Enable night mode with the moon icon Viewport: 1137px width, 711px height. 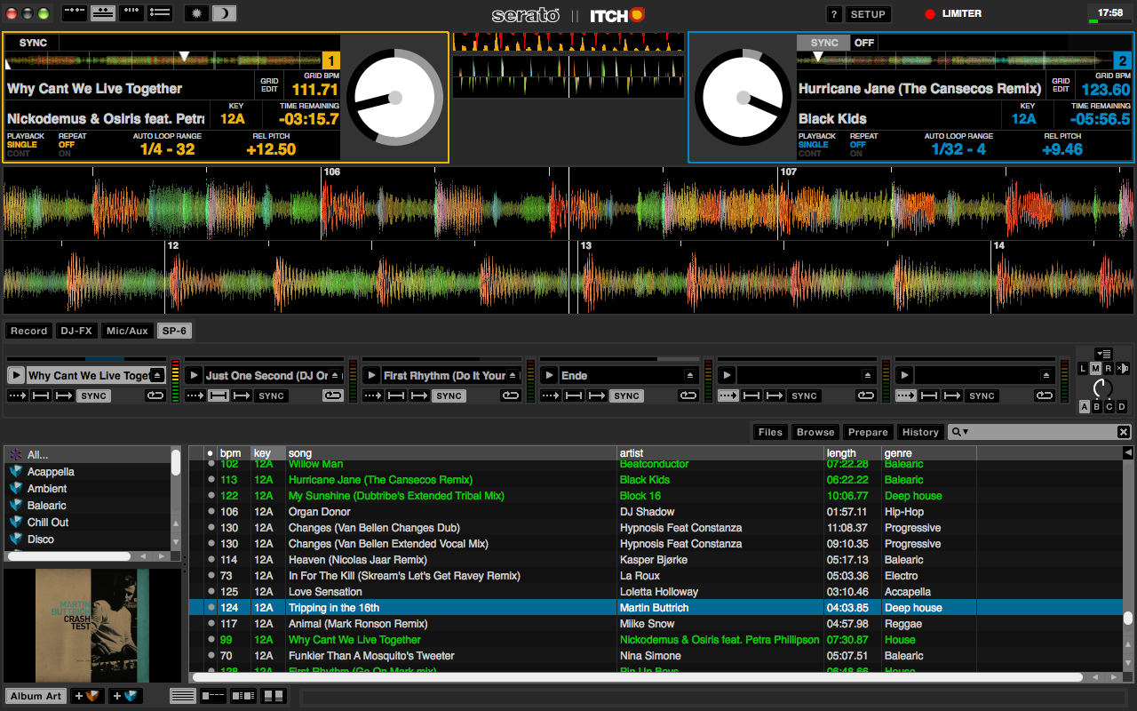(225, 13)
